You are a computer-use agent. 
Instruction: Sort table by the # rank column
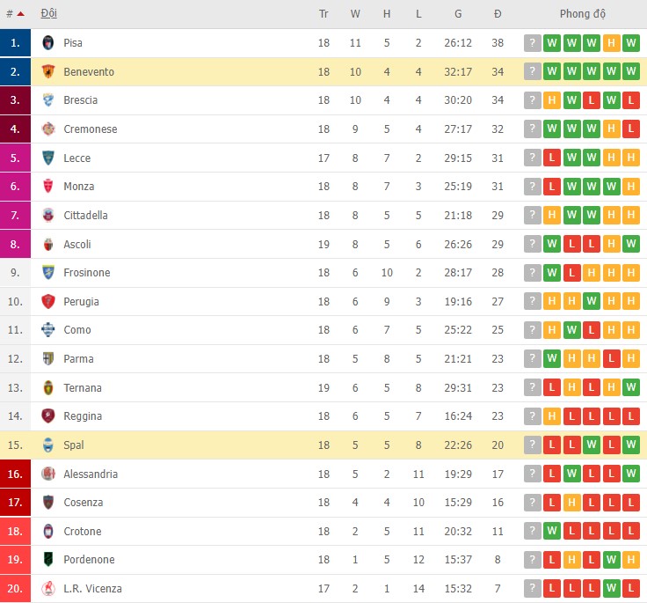pos(15,14)
